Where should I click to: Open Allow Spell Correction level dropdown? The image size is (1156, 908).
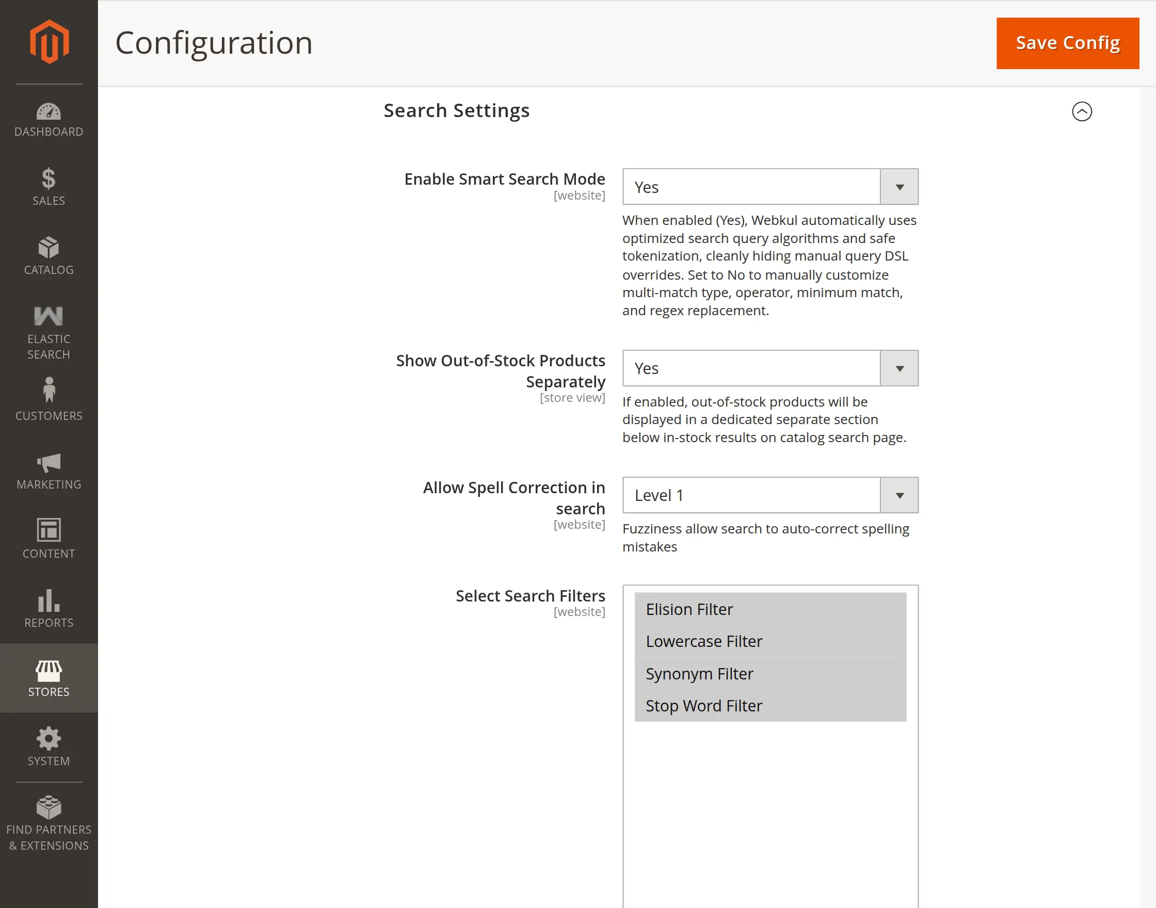[x=770, y=495]
